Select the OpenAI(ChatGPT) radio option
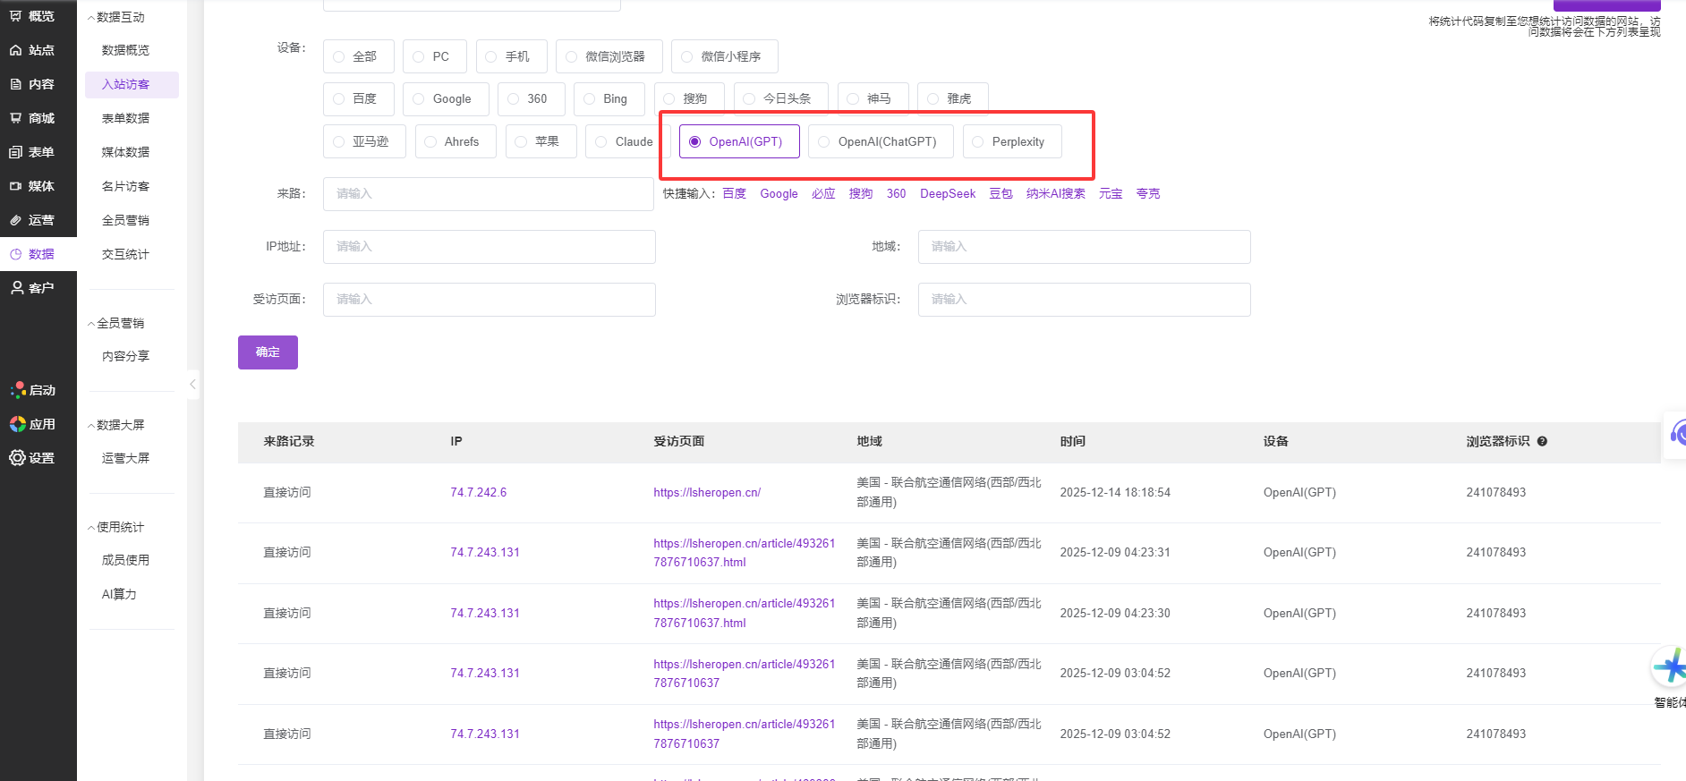1686x781 pixels. pyautogui.click(x=824, y=142)
